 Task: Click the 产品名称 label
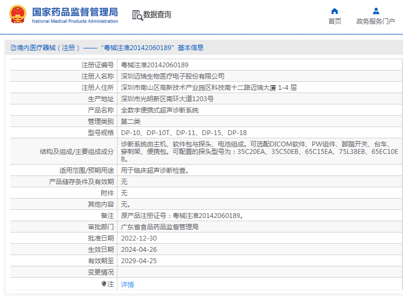click(101, 110)
